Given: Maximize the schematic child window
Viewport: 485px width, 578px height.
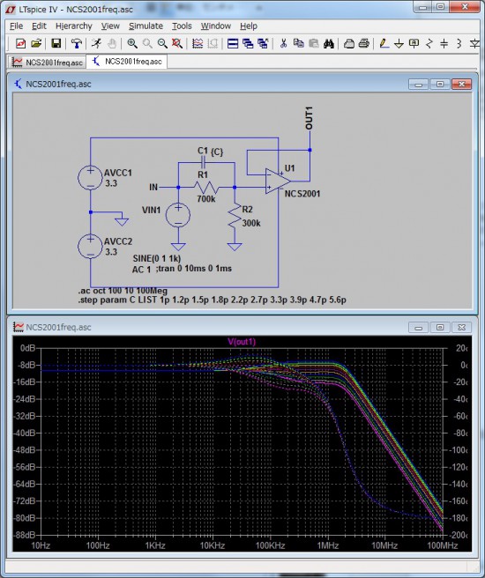Looking at the screenshot, I should point(440,85).
